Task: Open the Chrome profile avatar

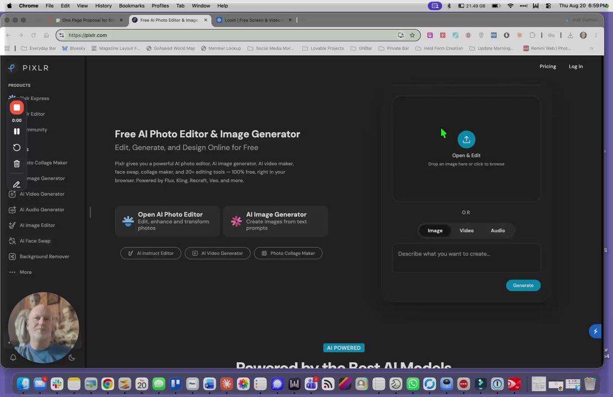Action: 583,35
